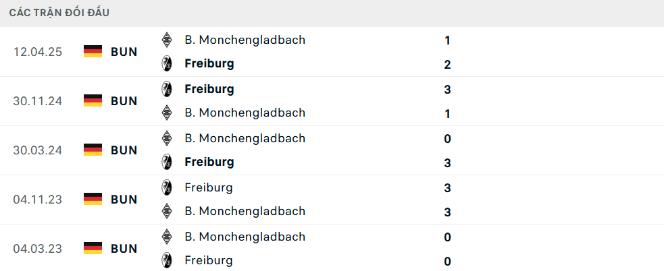Click the match date 04.03.23

coord(38,249)
